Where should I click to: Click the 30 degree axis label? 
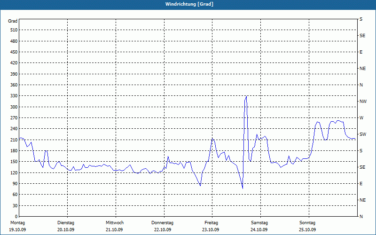[x=15, y=205]
